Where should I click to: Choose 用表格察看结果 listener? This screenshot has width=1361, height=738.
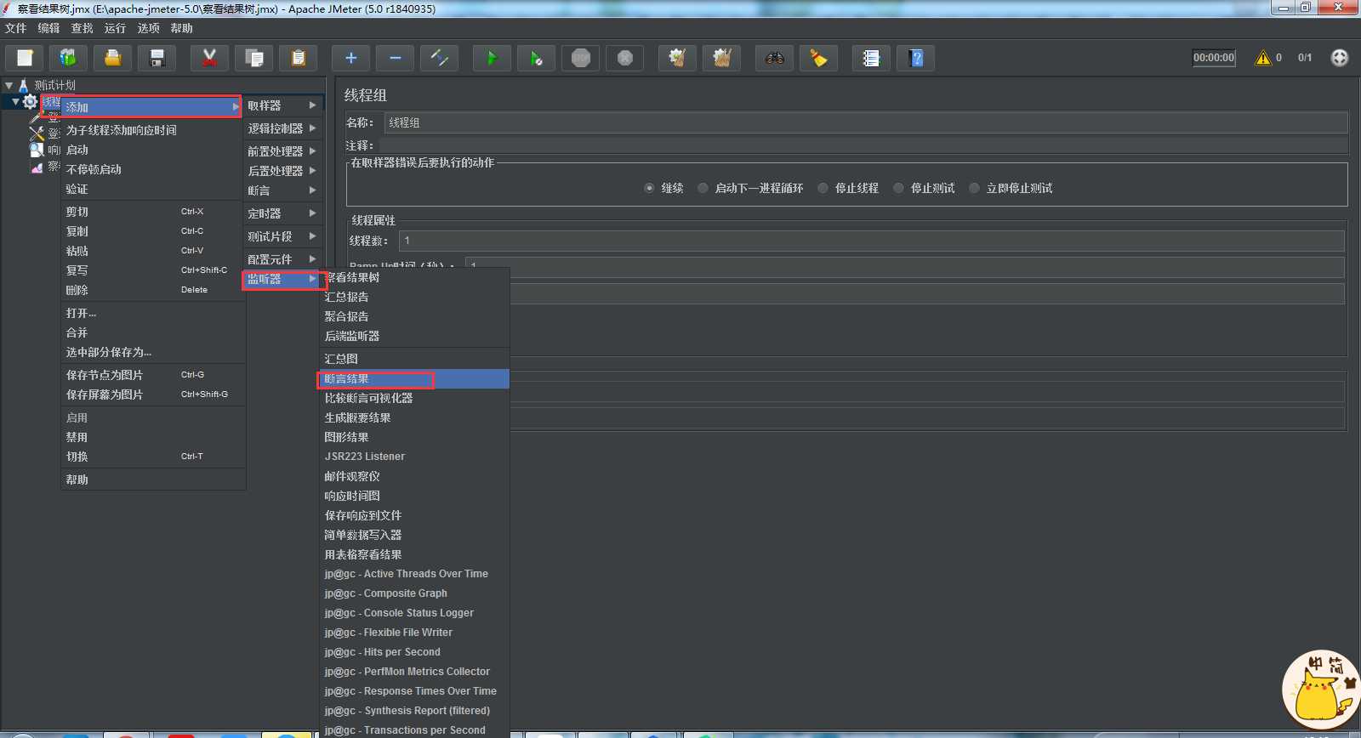click(x=415, y=554)
